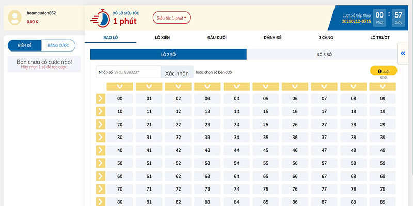The width and height of the screenshot is (413, 206).
Task: Switch to Biên đề toggle
Action: (x=25, y=45)
